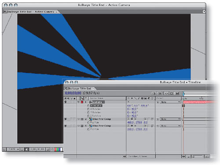Viewport: 220px width, 165px height.
Task: Click the red channel display icon
Action: pos(55,149)
